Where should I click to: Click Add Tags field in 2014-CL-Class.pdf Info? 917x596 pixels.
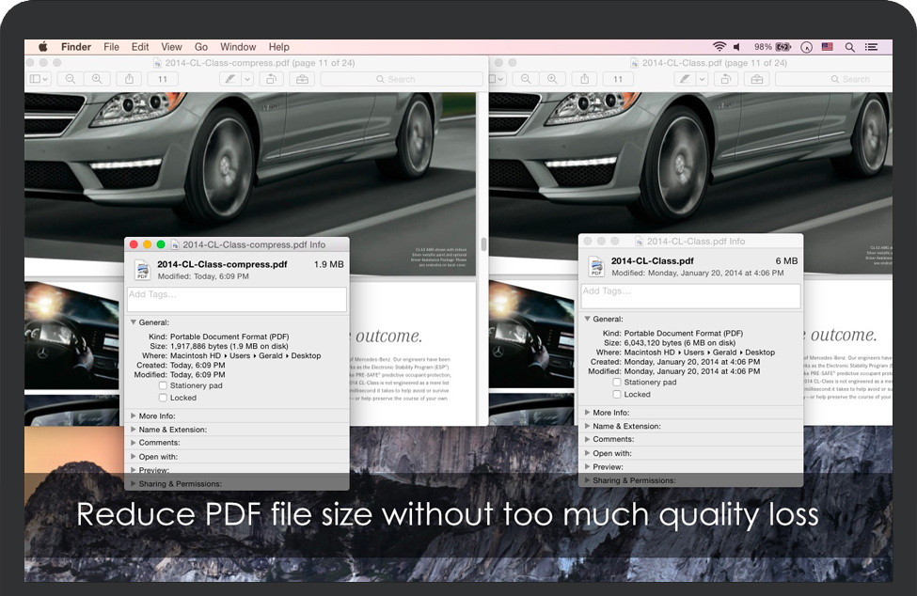click(x=690, y=295)
